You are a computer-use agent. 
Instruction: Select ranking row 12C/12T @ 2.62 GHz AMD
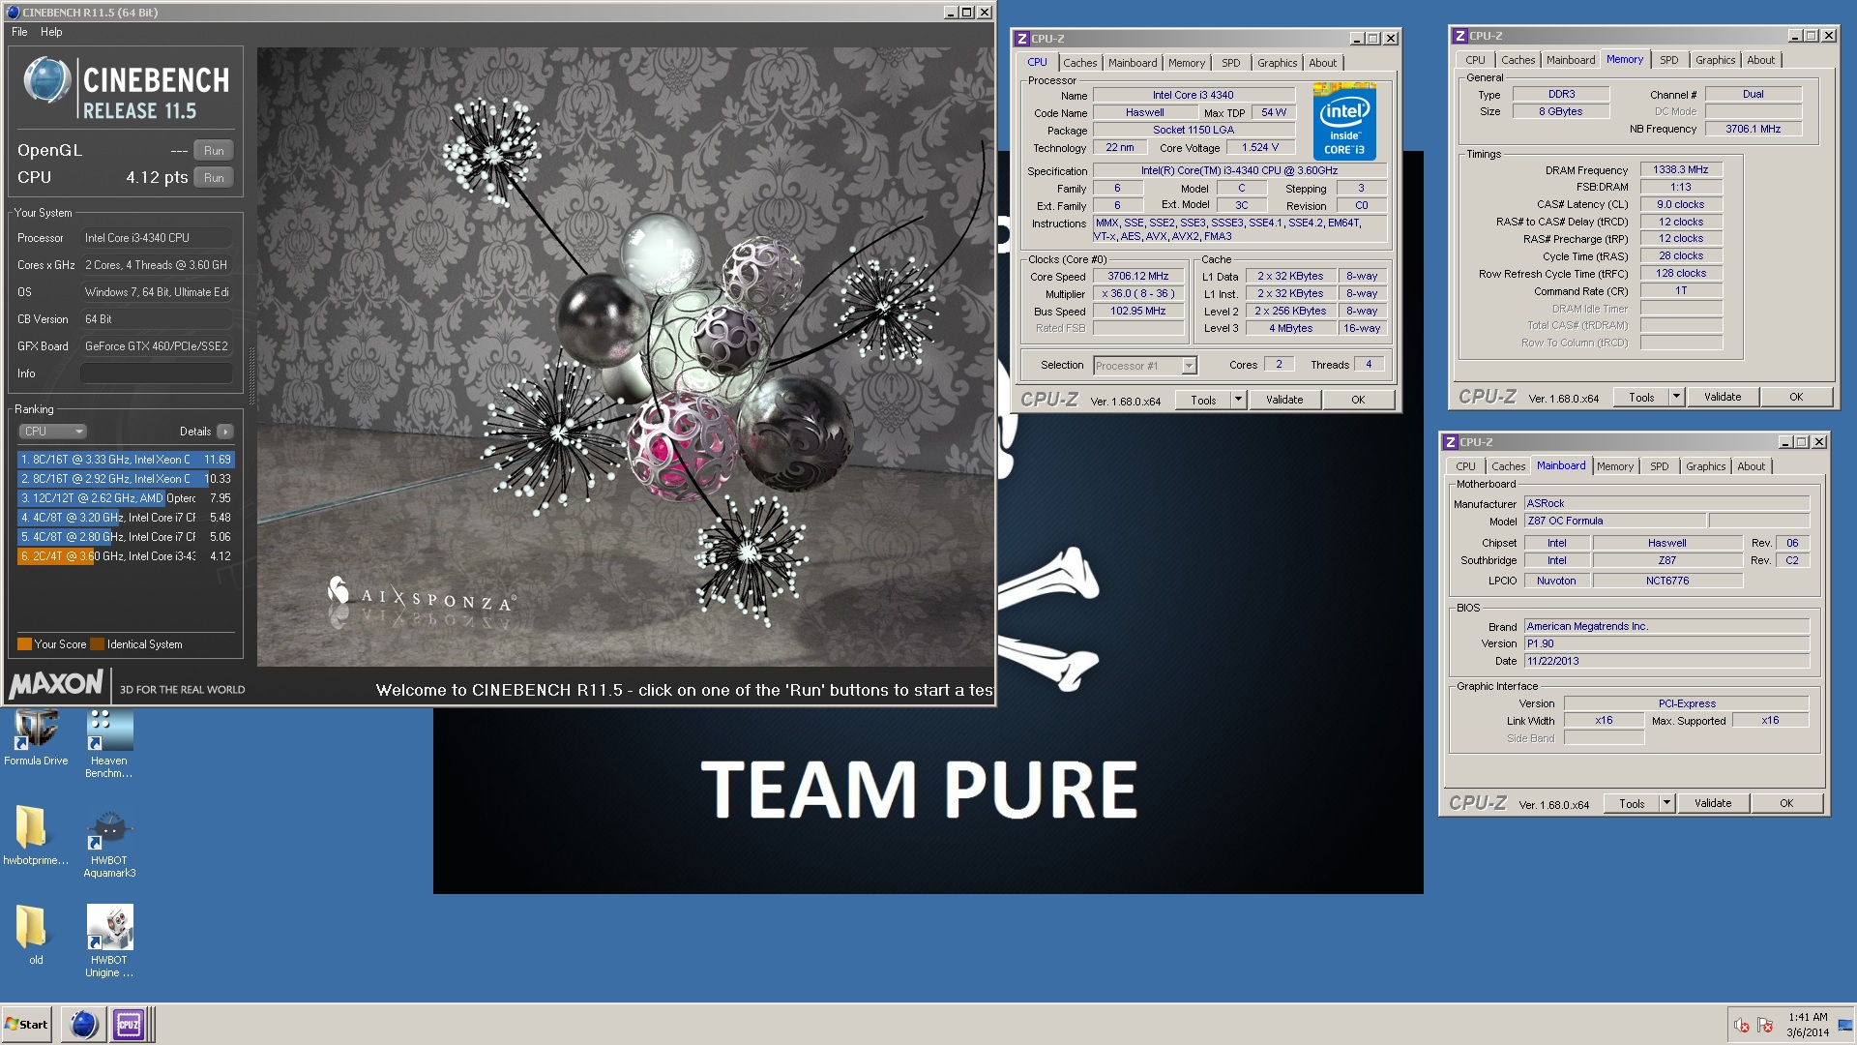pos(126,498)
